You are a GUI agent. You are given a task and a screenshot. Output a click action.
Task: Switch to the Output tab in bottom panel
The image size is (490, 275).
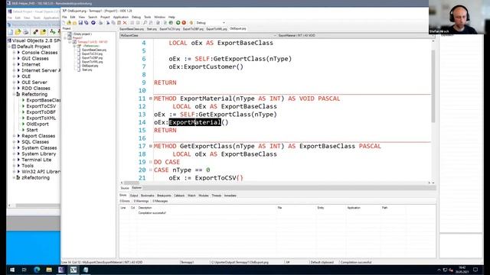(x=134, y=196)
